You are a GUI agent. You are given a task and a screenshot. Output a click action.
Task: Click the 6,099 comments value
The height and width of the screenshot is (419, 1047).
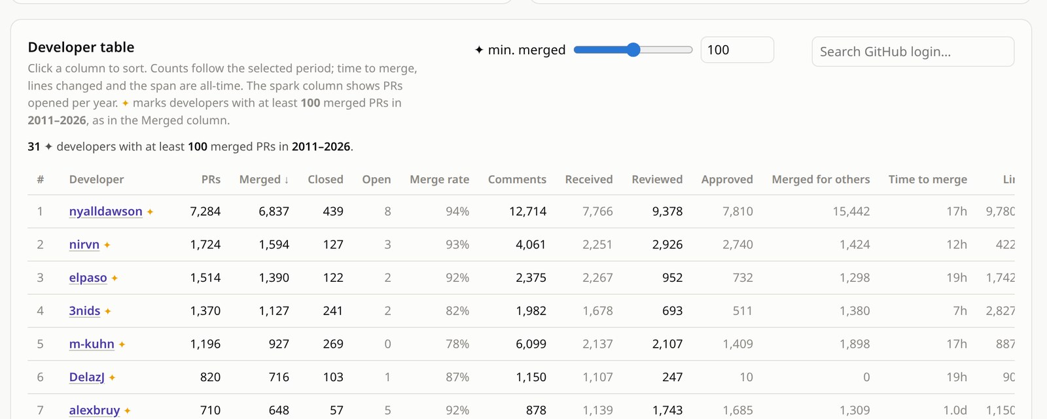(531, 344)
